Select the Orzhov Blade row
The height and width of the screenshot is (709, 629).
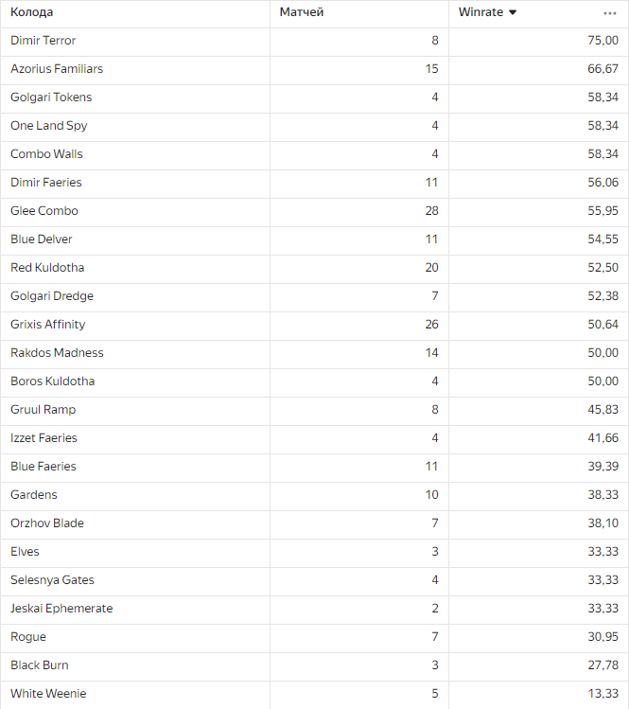click(x=46, y=523)
